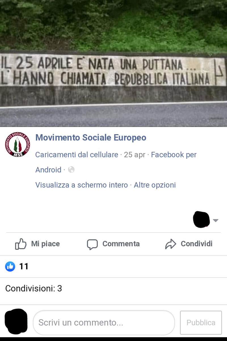Open the blacked-out commenter avatar

click(16, 321)
